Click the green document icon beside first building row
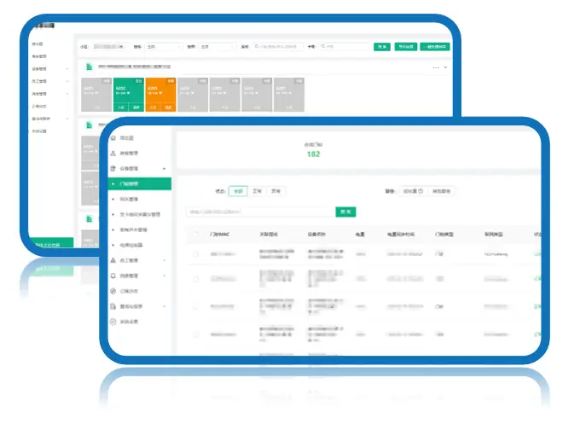 click(88, 66)
